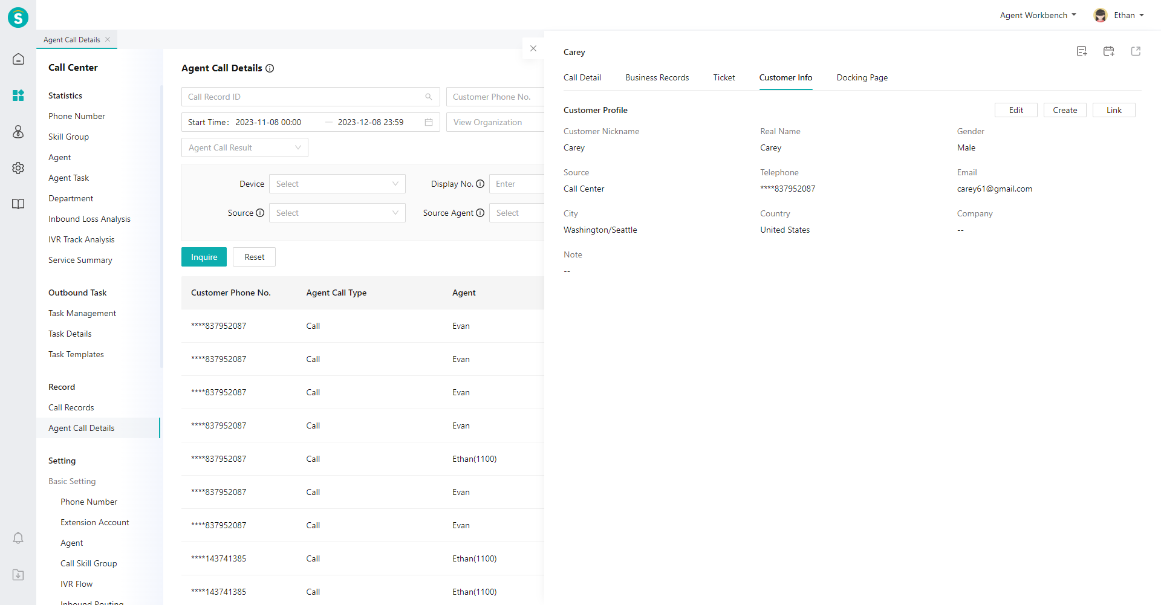
Task: Select Agent Call Details in sidebar
Action: (98, 428)
